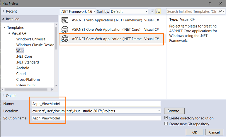226x137 pixels.
Task: Open the .NET Framework 4.6 version dropdown
Action: tap(78, 11)
